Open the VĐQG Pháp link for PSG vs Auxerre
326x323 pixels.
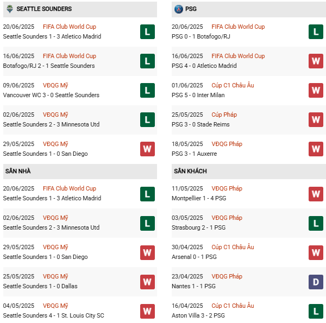pyautogui.click(x=227, y=144)
